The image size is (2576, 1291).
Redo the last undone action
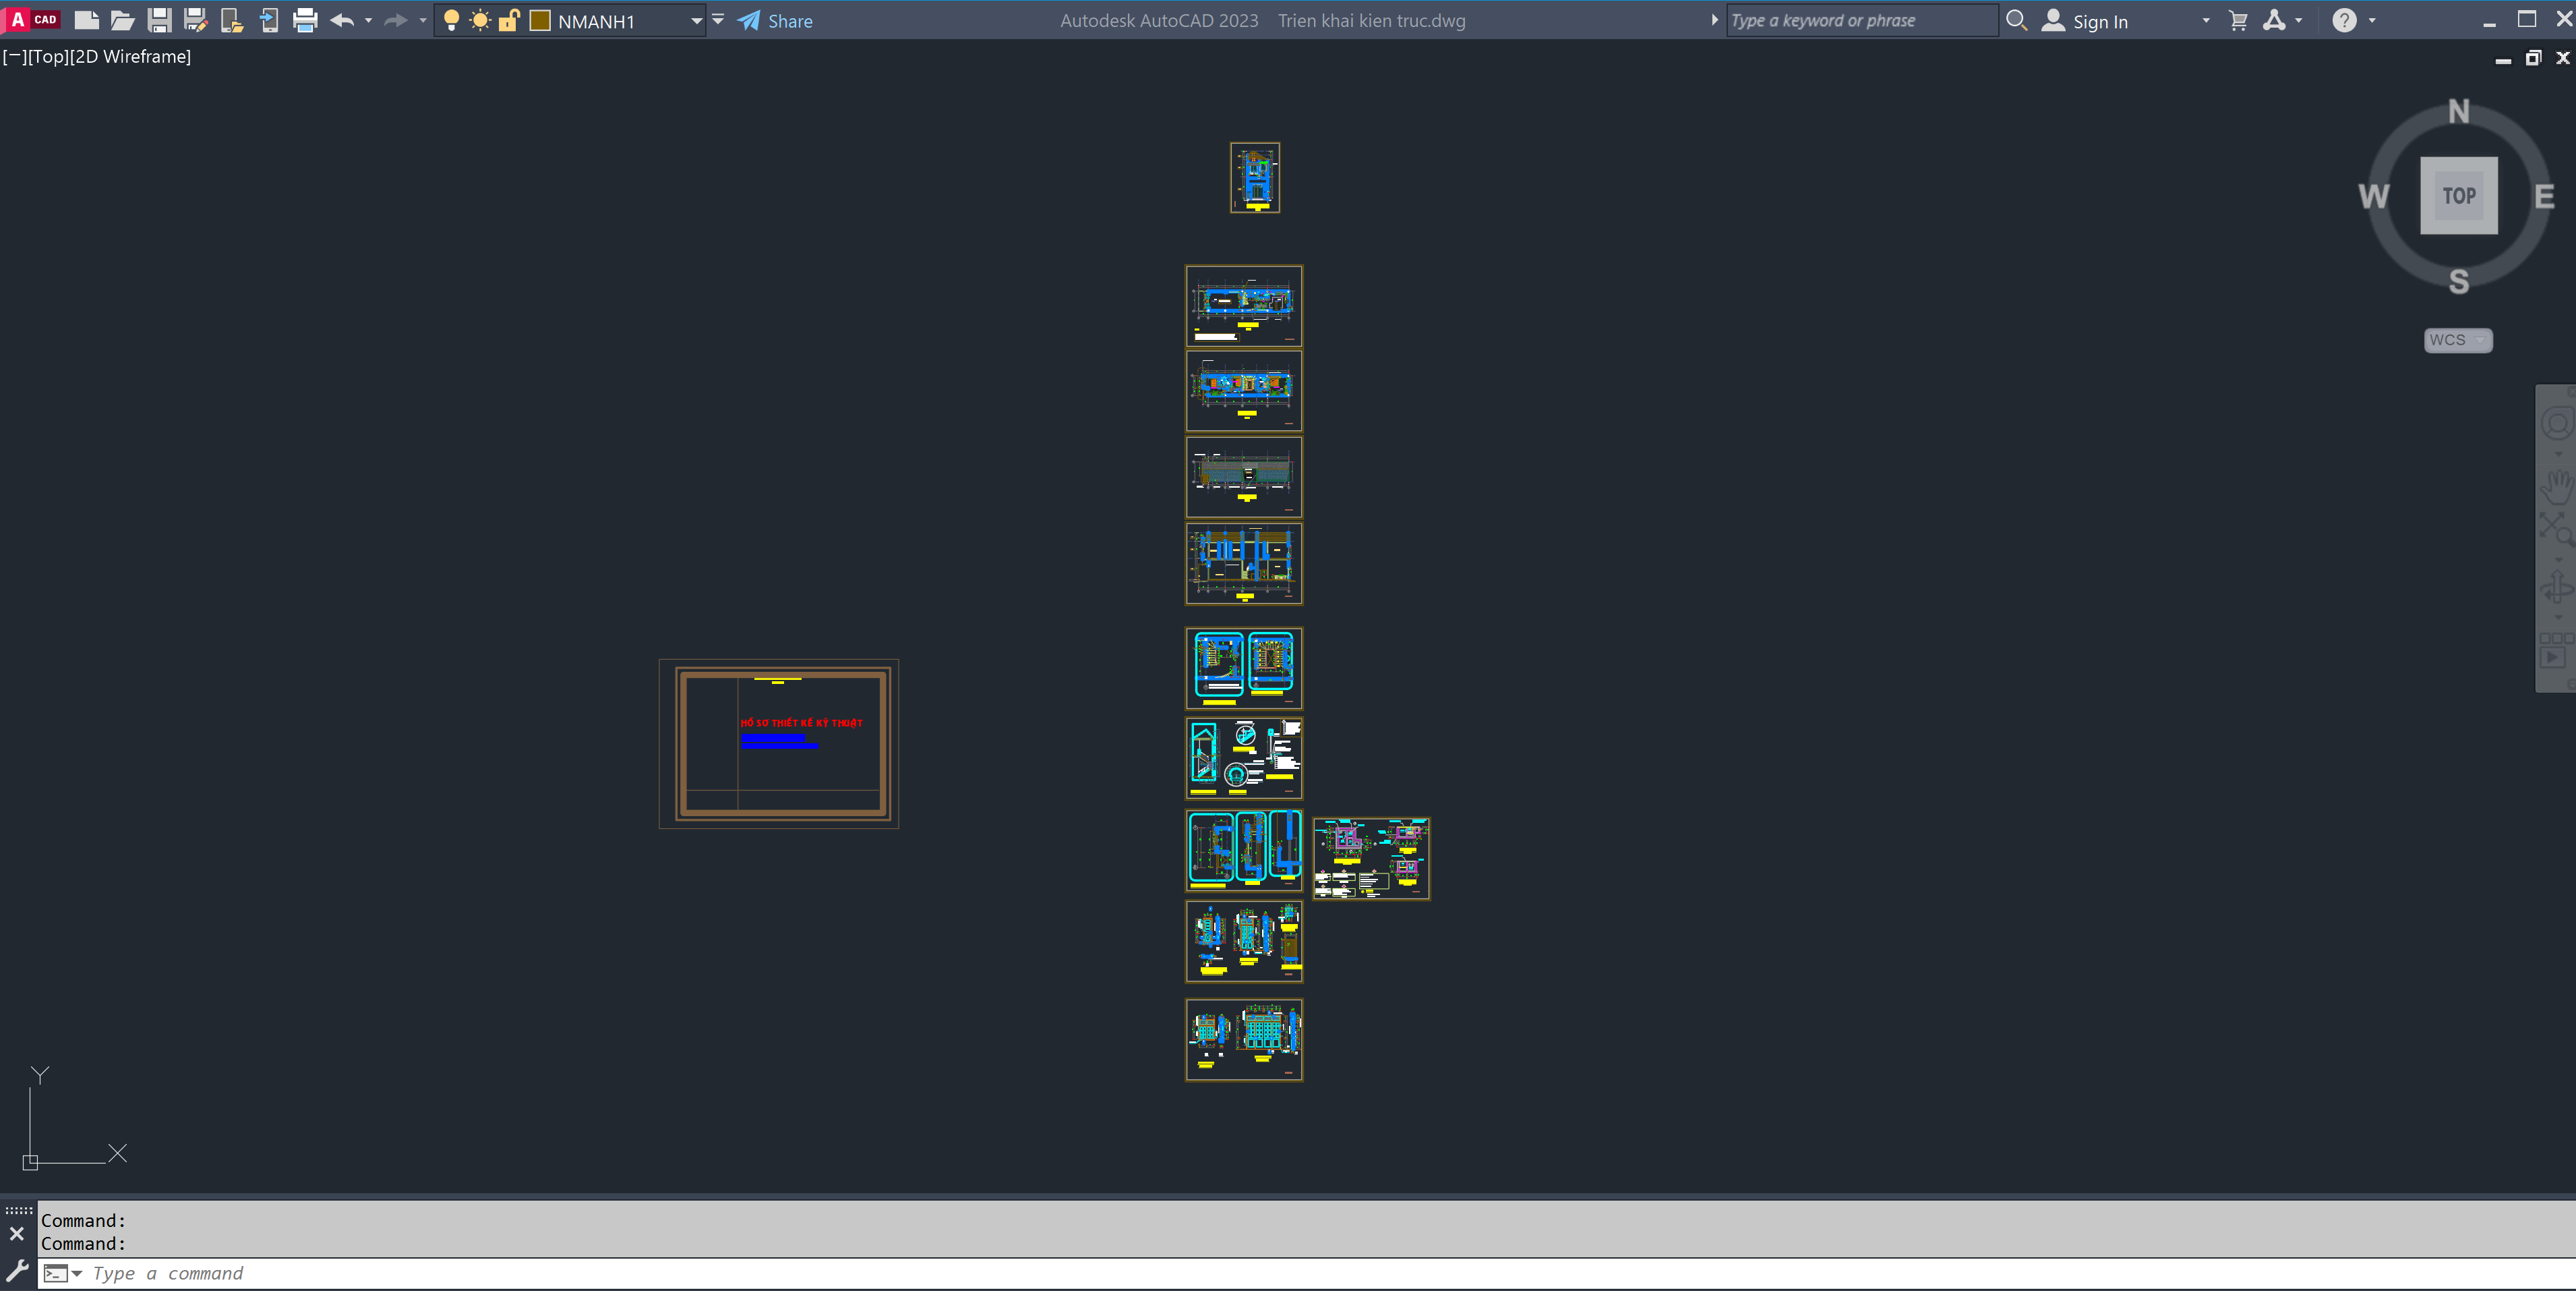396,20
